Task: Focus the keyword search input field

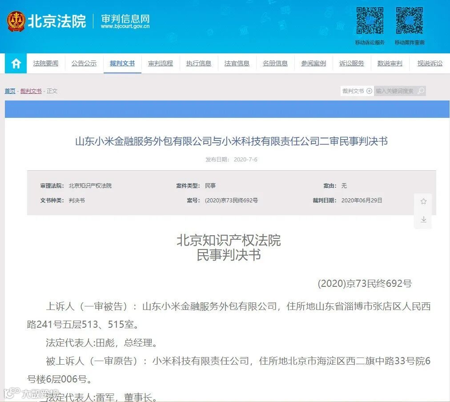Action: coord(395,91)
